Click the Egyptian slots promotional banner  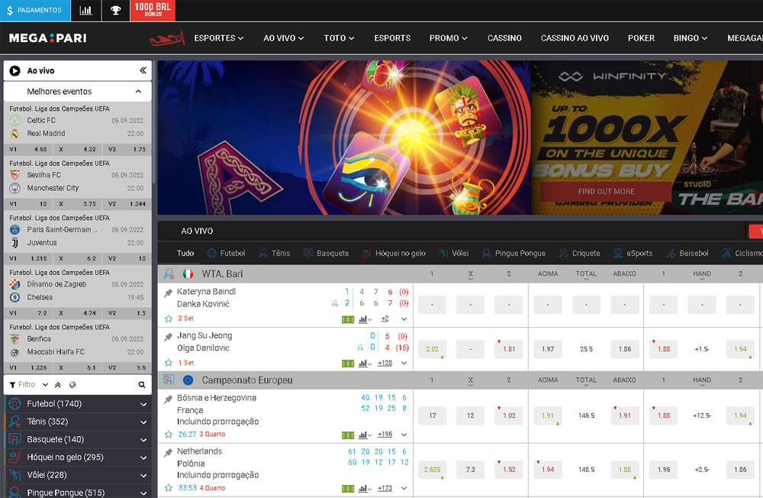coord(344,137)
